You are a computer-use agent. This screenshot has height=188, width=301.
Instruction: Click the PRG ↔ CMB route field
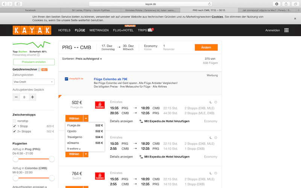coord(77,47)
